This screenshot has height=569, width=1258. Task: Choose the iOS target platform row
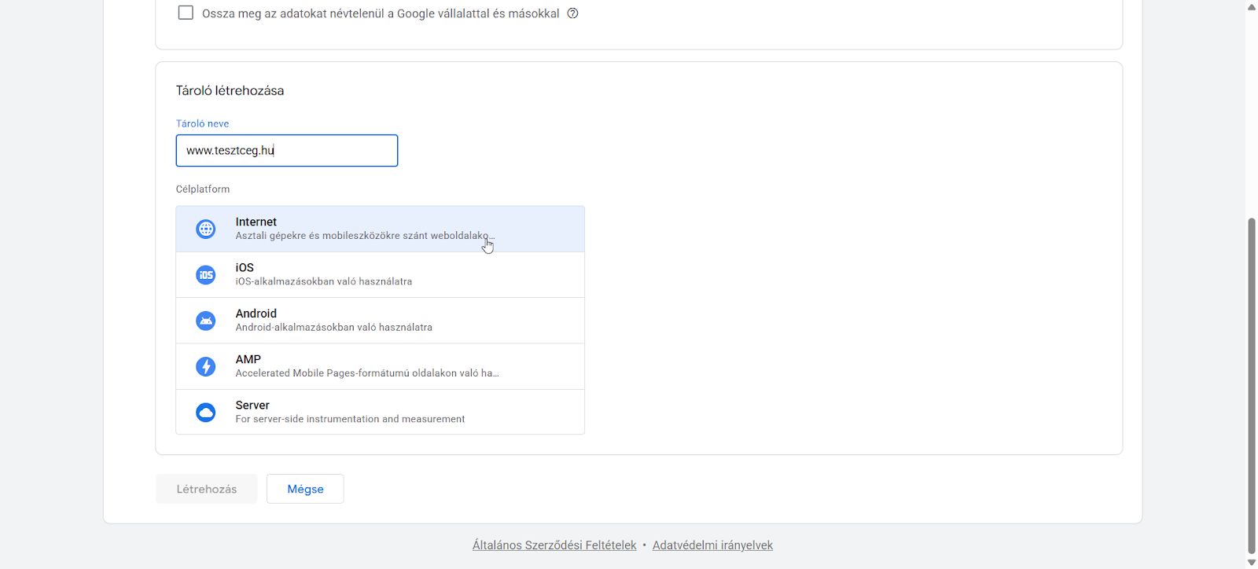click(381, 275)
